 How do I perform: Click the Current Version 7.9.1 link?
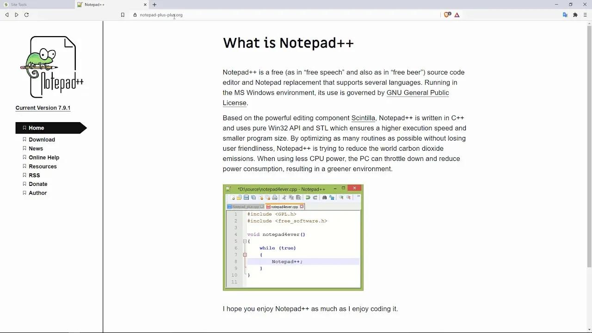pyautogui.click(x=43, y=108)
